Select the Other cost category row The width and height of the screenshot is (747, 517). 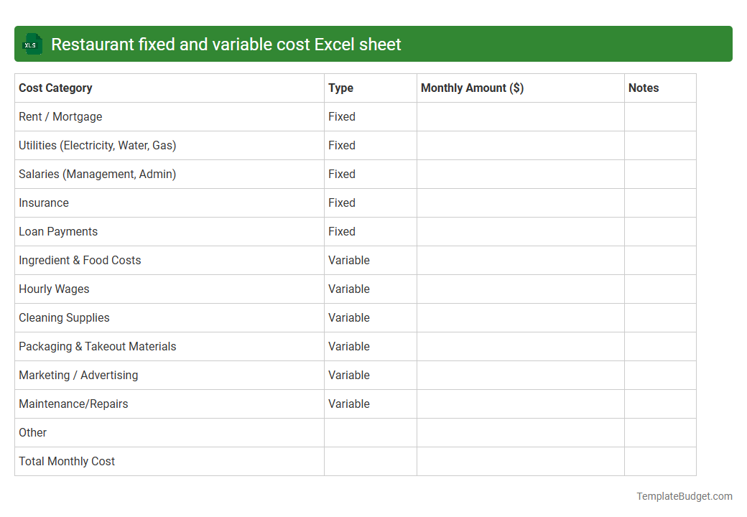(x=32, y=432)
